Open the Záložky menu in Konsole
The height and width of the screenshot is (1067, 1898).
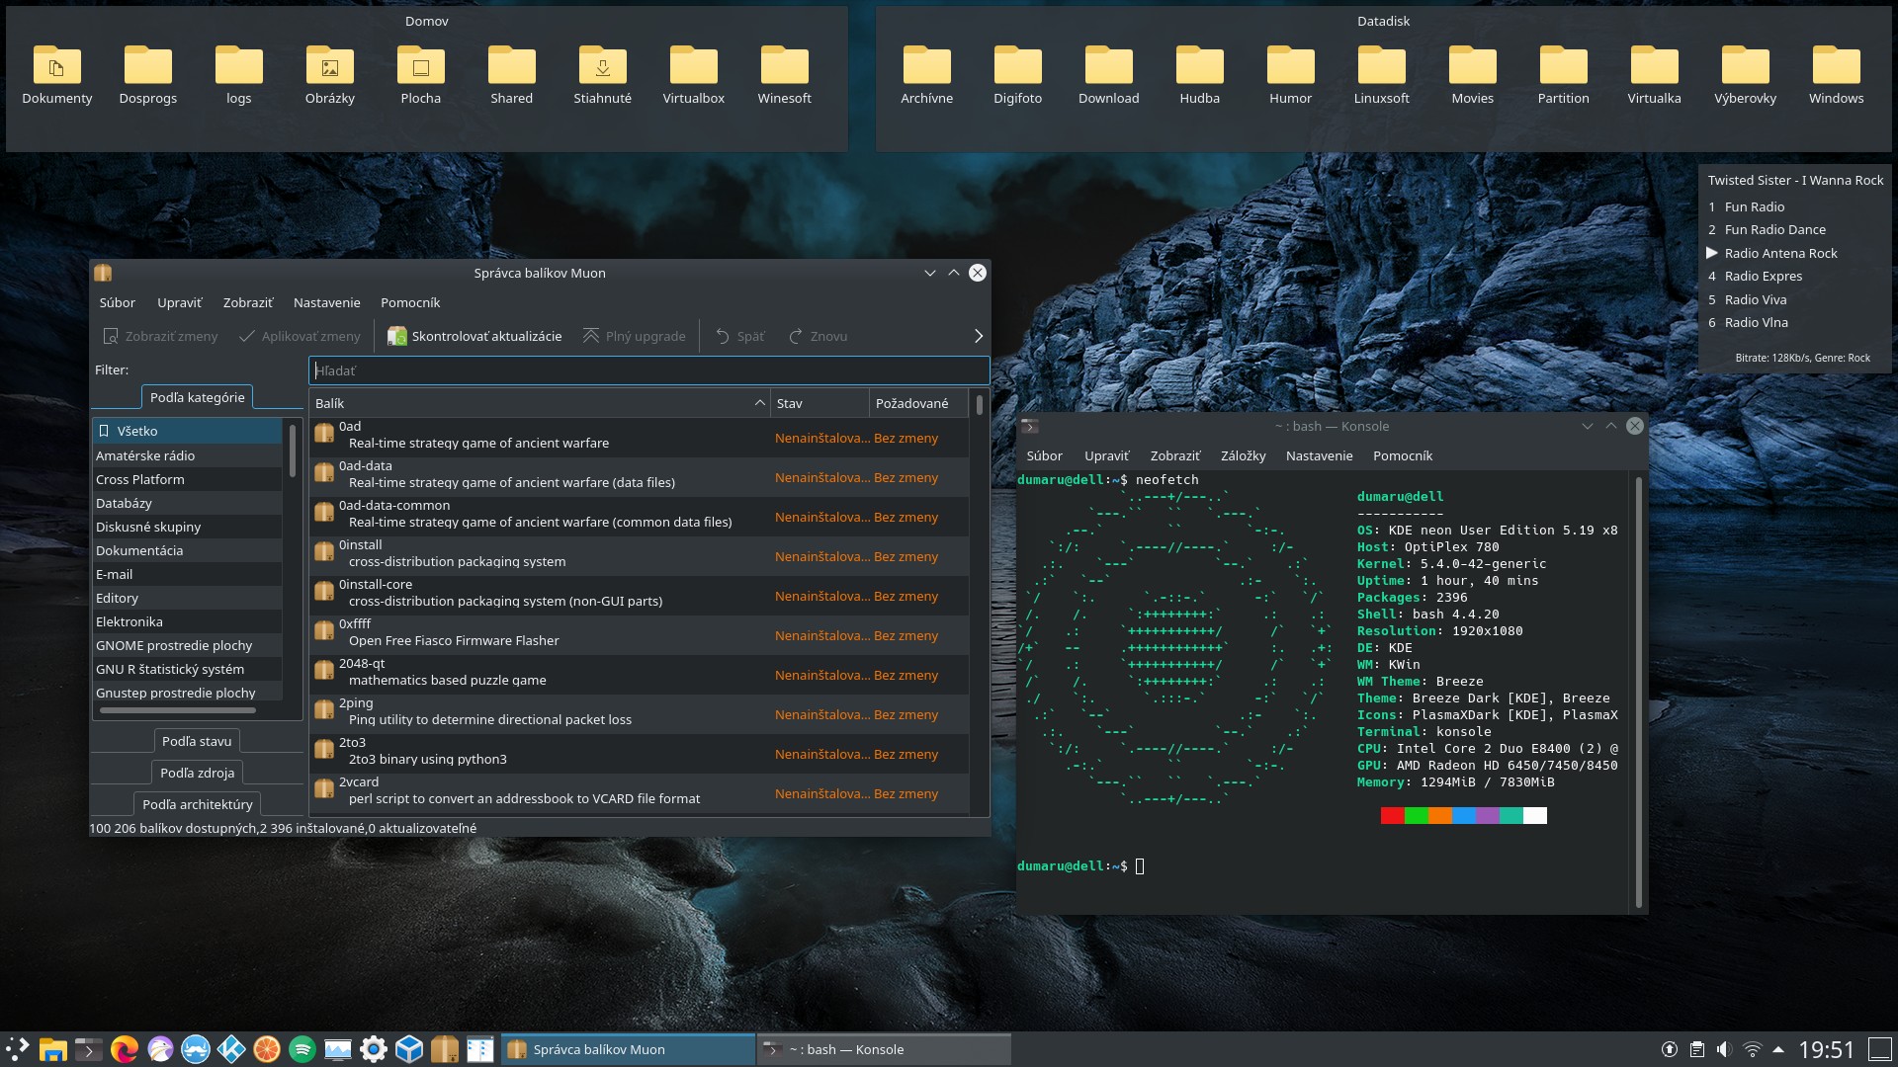point(1243,456)
